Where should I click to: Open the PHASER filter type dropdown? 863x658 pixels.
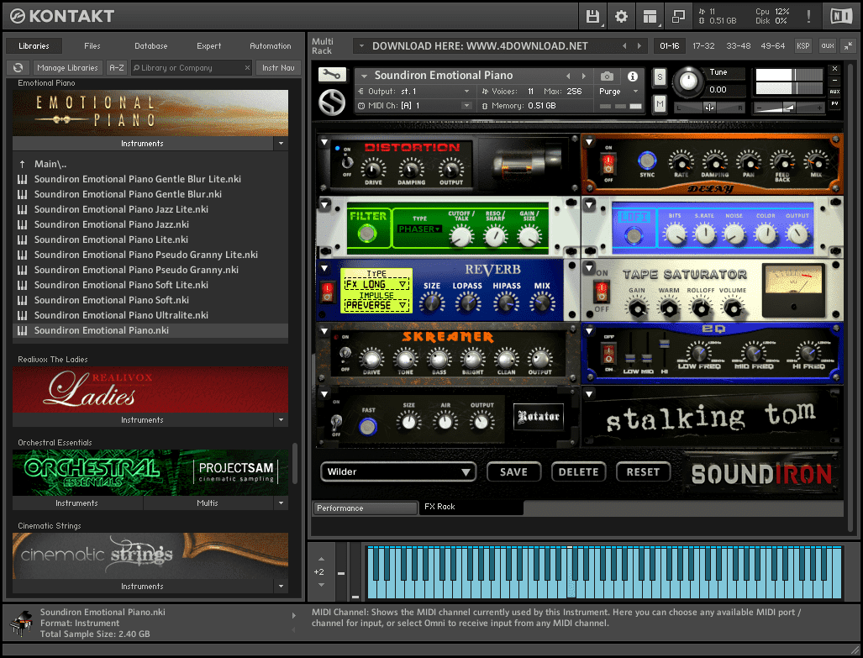click(x=419, y=229)
